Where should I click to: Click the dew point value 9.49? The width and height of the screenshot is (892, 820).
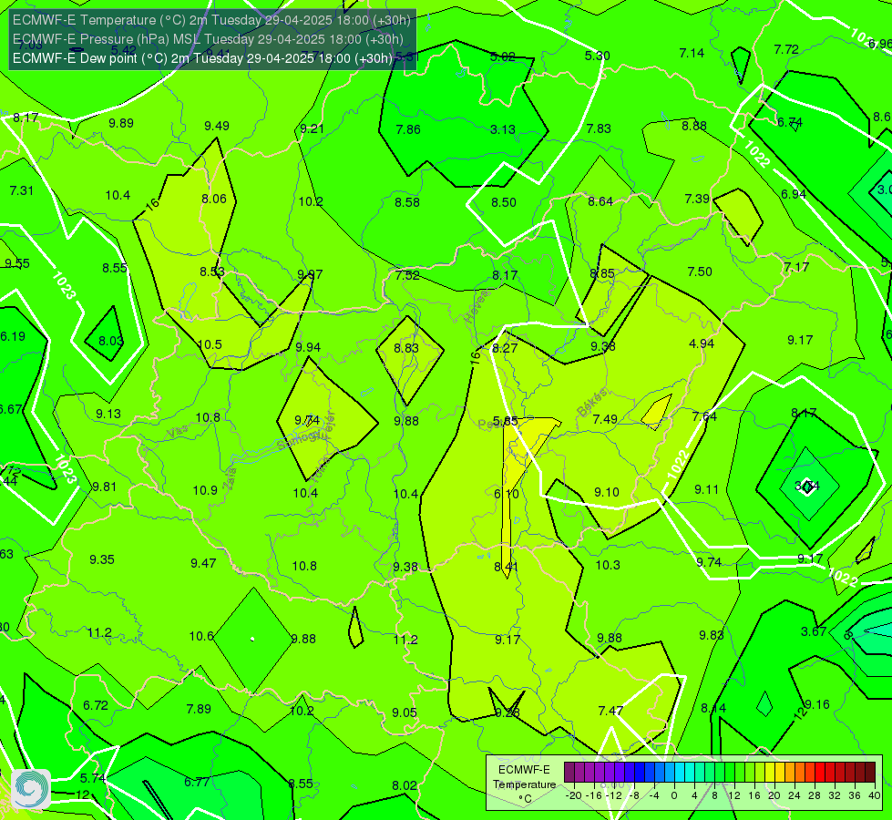coord(217,126)
